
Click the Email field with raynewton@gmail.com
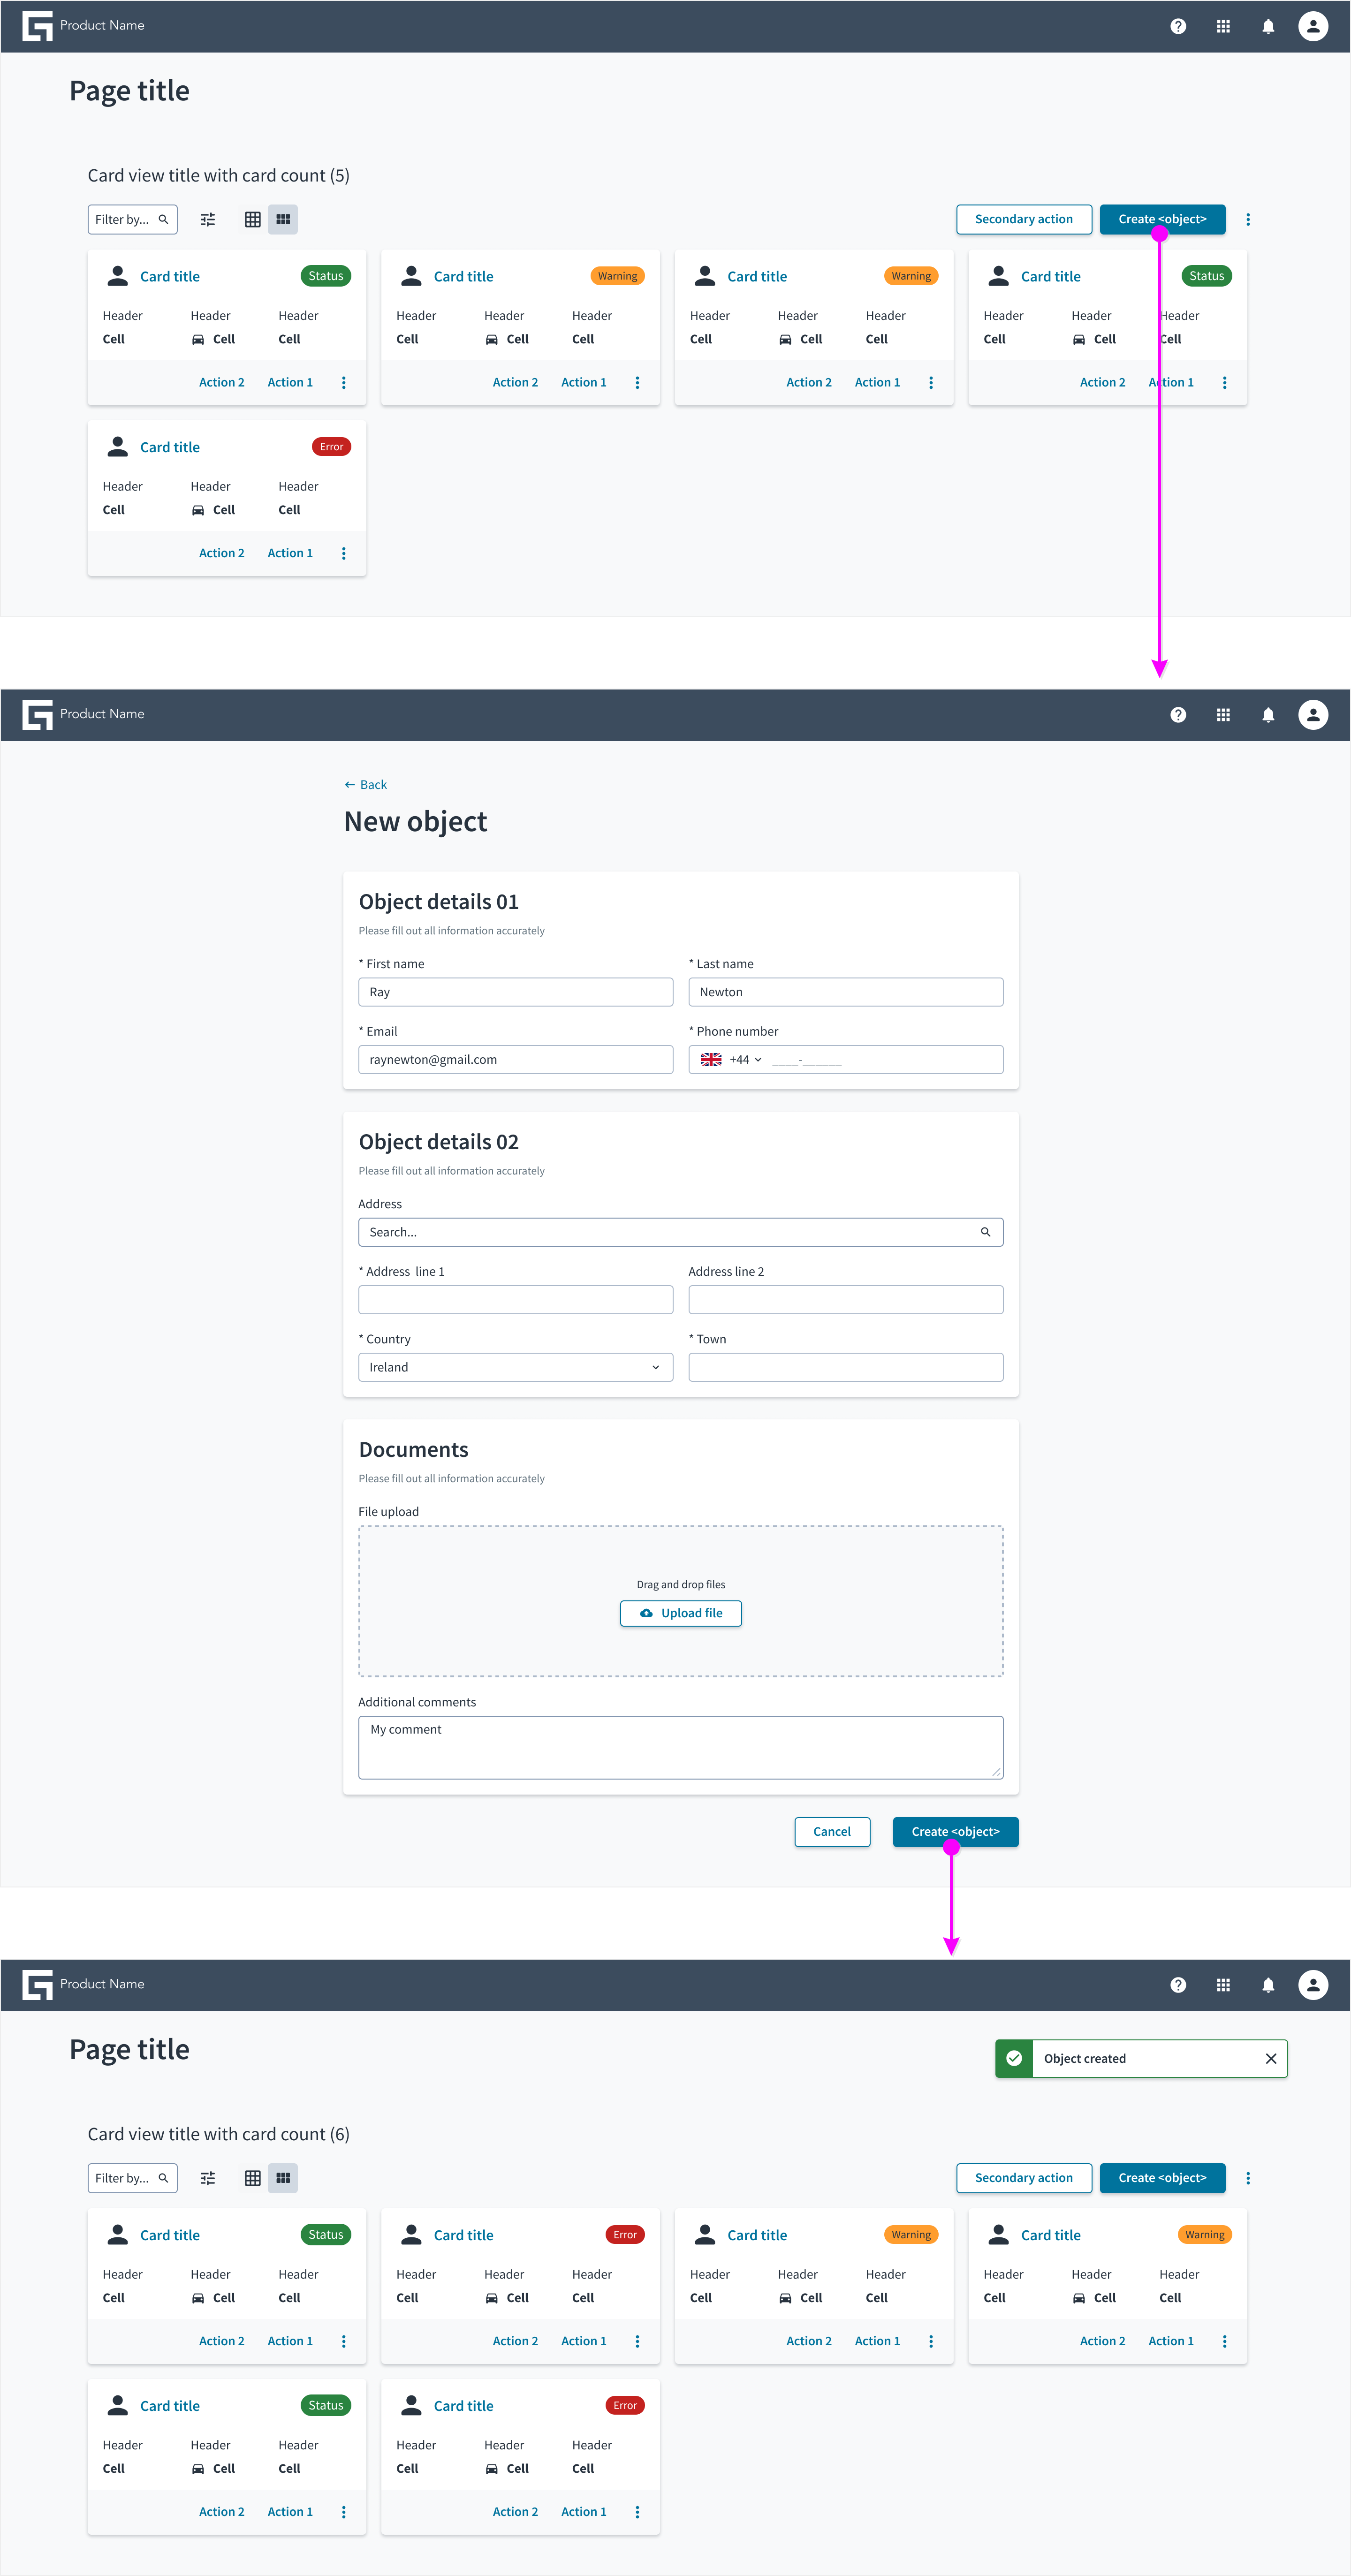(x=516, y=1060)
